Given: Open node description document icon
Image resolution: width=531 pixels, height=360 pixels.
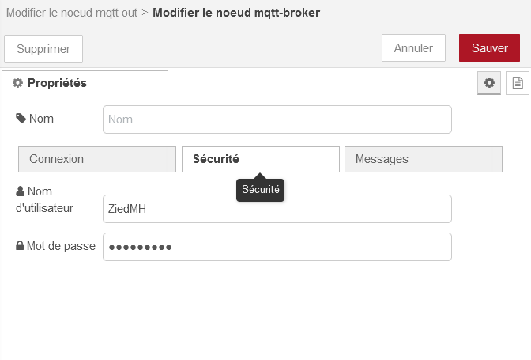Looking at the screenshot, I should [518, 83].
